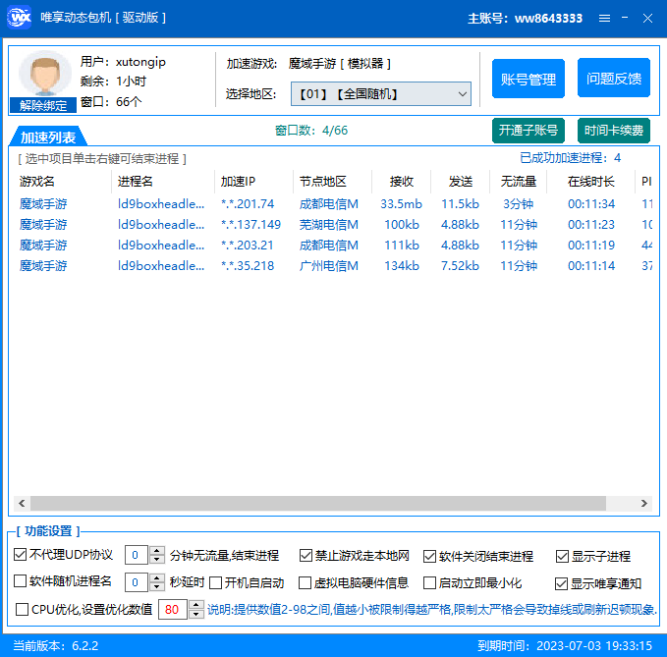
Task: Click the 秒延时 seconds input field
Action: [x=137, y=582]
